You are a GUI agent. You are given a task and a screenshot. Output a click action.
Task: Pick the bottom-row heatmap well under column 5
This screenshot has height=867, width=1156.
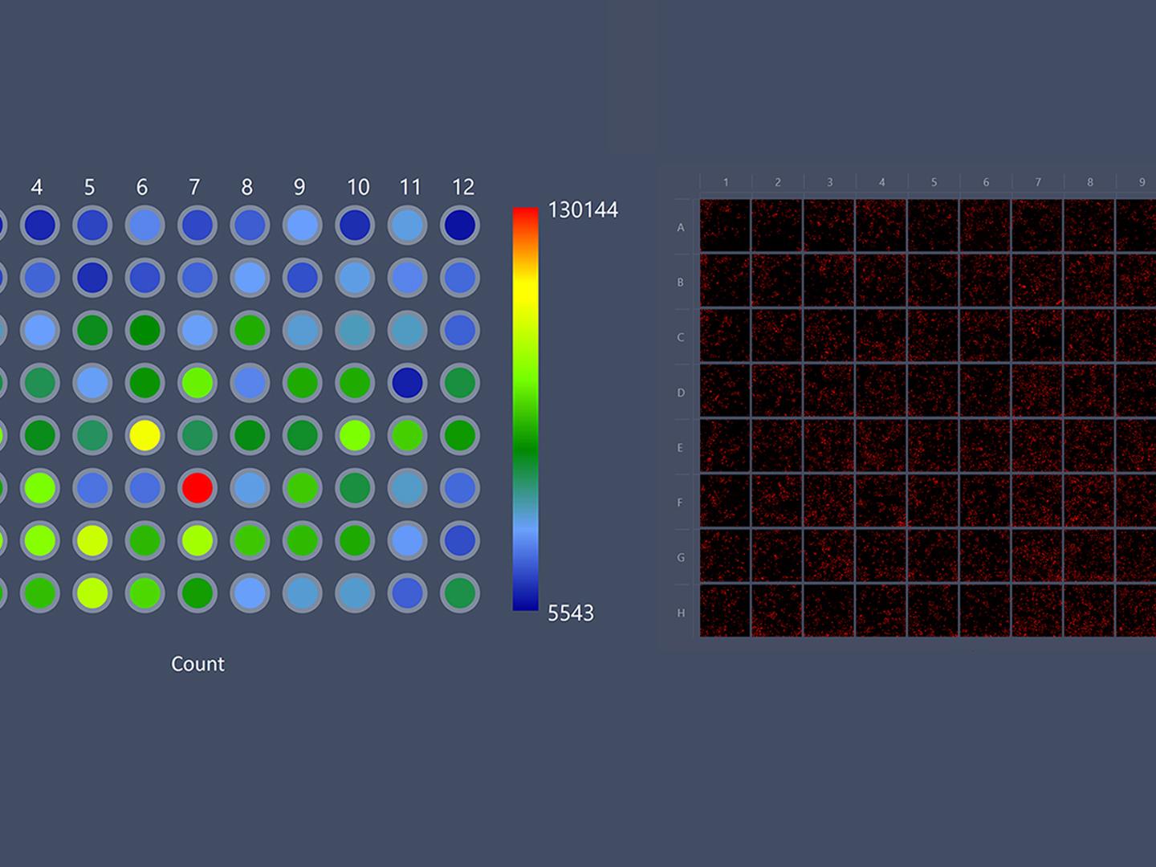point(92,593)
